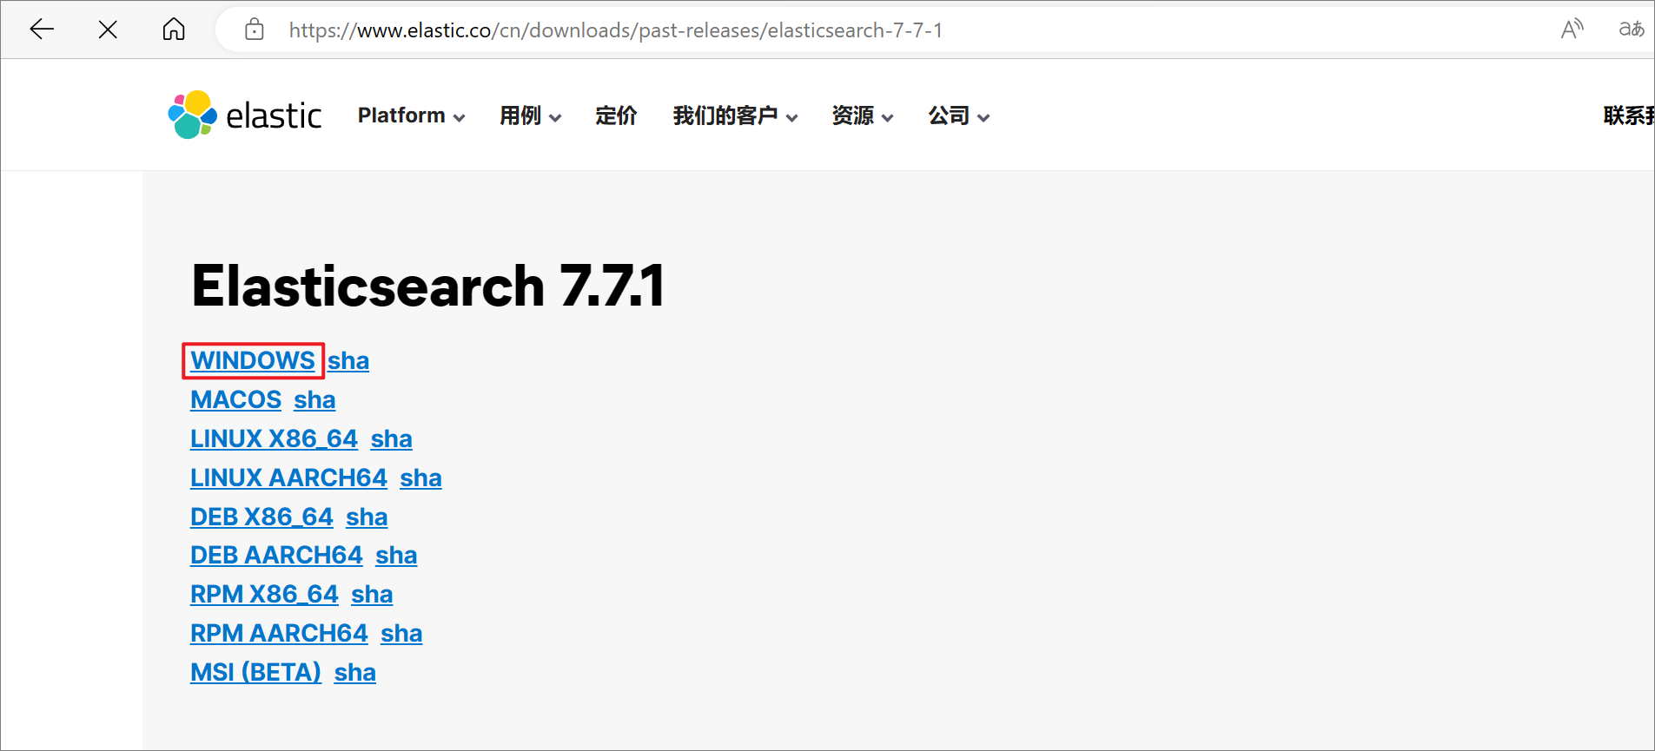The height and width of the screenshot is (751, 1655).
Task: Open sha link for DEB AARCH64
Action: tap(396, 555)
